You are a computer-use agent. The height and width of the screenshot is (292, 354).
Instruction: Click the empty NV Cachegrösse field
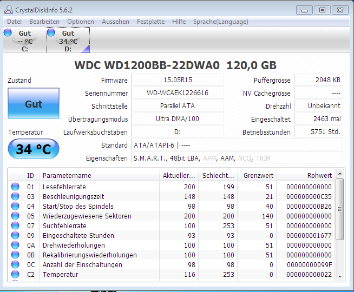click(319, 93)
